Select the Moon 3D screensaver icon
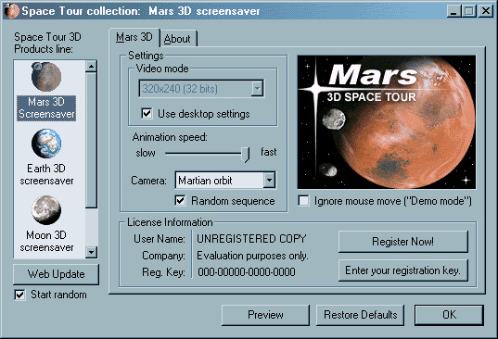The width and height of the screenshot is (498, 339). [x=46, y=210]
